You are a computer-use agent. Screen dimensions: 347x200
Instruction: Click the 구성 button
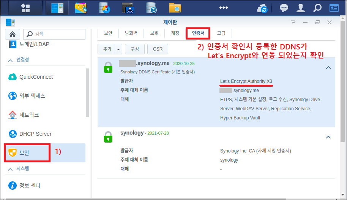point(134,49)
